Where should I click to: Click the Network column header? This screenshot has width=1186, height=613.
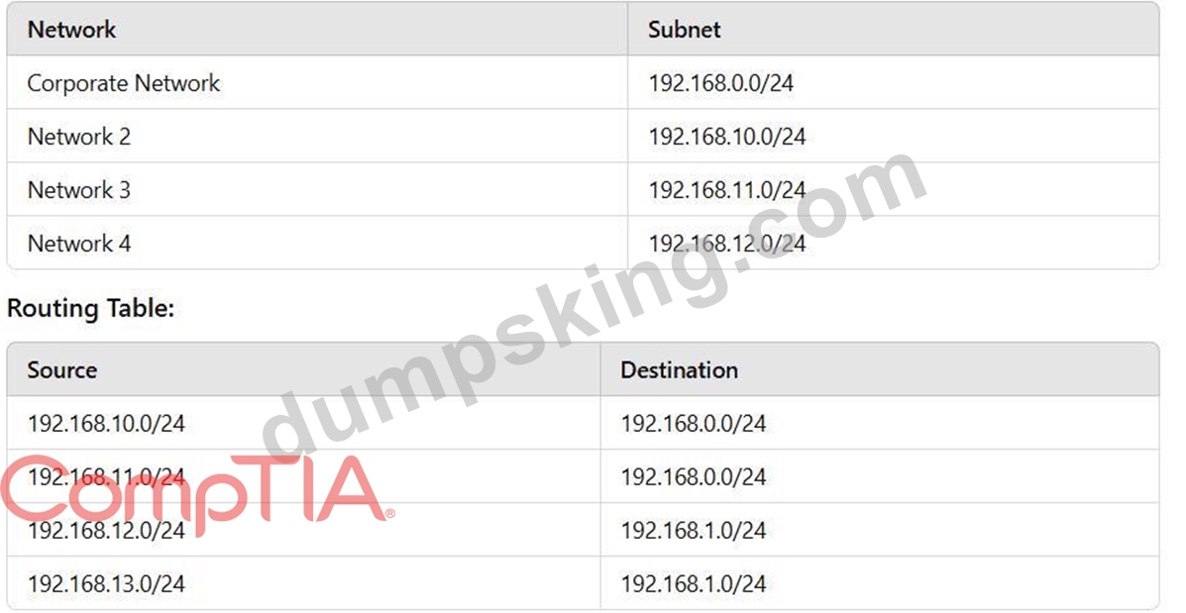pos(72,30)
